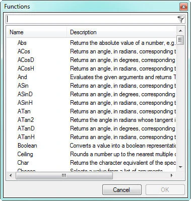Viewport: 191px width, 201px height.
Task: Select the And function
Action: 22,77
